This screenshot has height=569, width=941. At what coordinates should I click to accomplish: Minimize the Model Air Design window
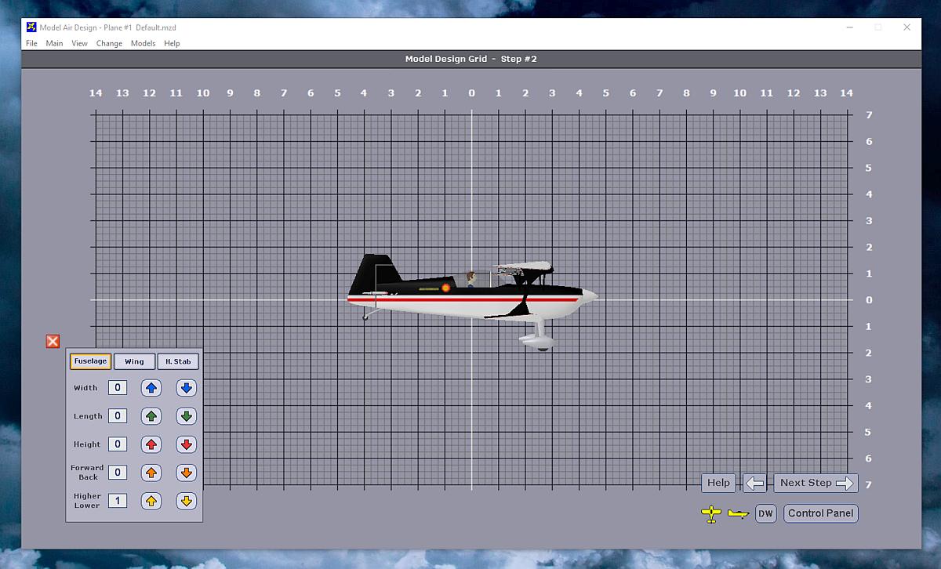click(x=849, y=27)
